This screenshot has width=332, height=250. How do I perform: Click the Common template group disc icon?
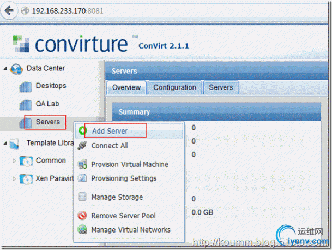point(26,161)
